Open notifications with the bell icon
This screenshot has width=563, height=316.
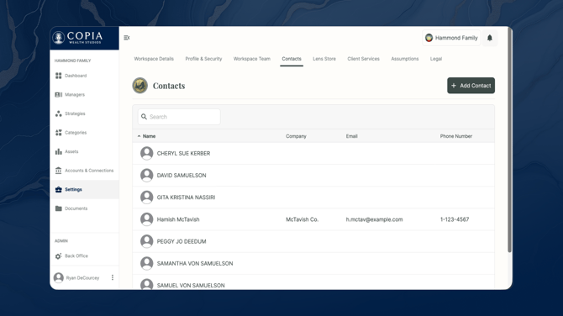click(489, 38)
